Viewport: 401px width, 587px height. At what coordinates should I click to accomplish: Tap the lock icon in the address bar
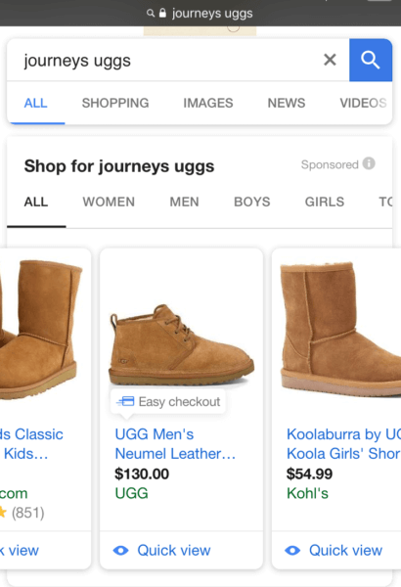(x=162, y=13)
